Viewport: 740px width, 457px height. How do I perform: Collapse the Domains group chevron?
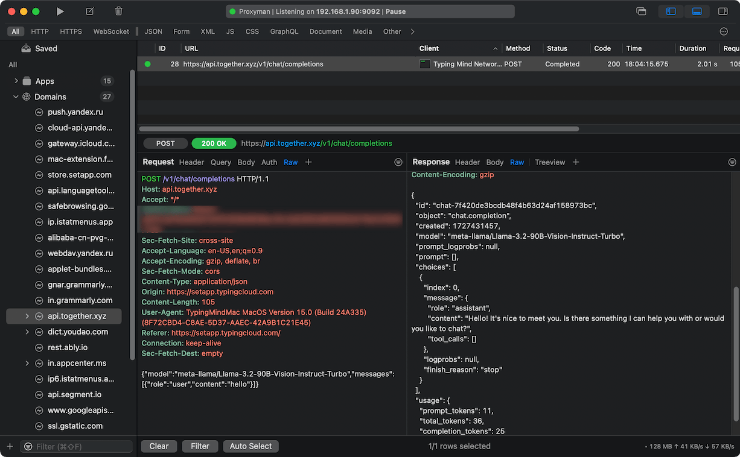(x=16, y=96)
